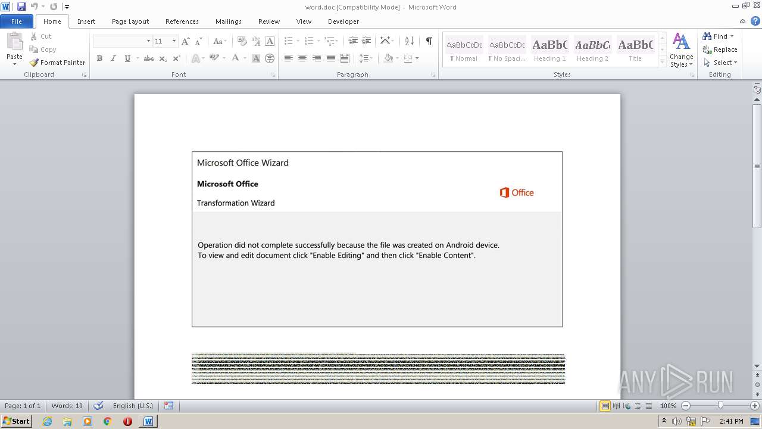Screen dimensions: 762x429
Task: Toggle Superscript formatting
Action: pyautogui.click(x=177, y=58)
